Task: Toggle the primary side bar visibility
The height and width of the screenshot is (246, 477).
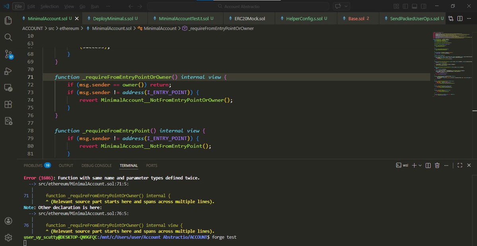Action: click(x=406, y=6)
